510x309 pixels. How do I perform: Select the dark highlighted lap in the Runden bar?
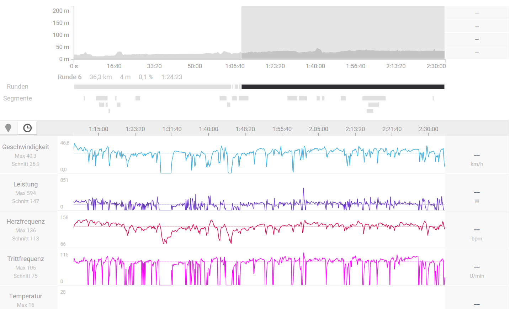(x=342, y=87)
